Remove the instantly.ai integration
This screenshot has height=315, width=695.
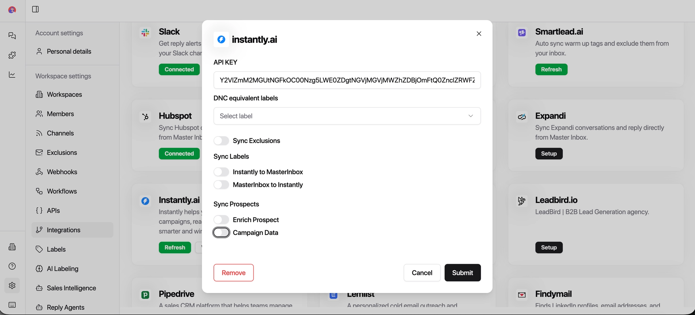point(233,273)
